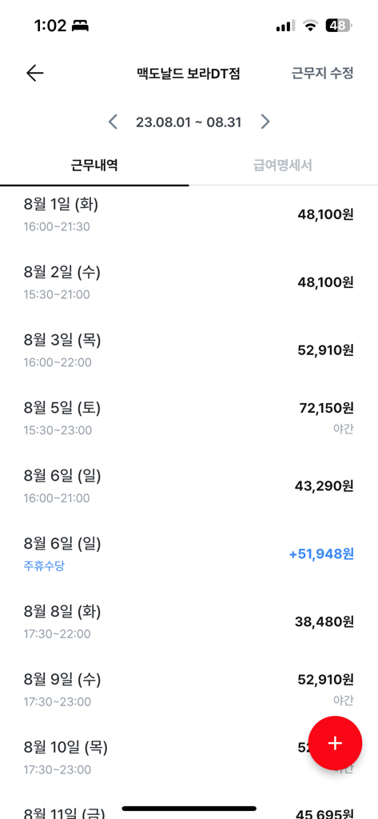Tap the back arrow icon
This screenshot has height=819, width=378.
point(35,74)
